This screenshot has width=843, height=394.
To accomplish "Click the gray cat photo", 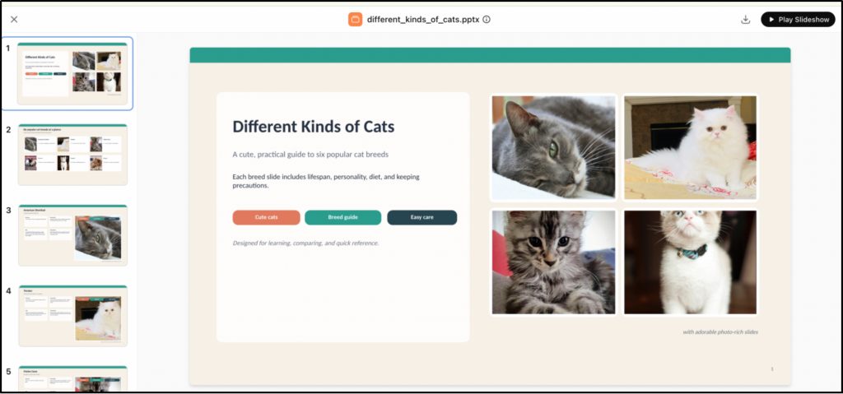I will click(554, 148).
